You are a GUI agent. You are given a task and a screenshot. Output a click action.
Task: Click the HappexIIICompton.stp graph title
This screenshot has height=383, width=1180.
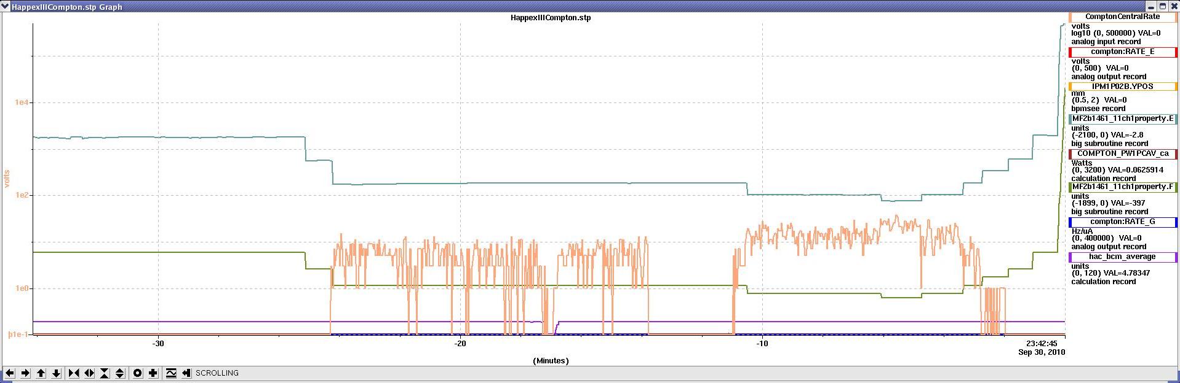click(551, 18)
